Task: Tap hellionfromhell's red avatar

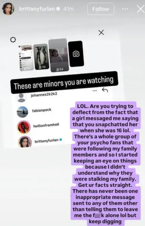Action: [x=23, y=127]
